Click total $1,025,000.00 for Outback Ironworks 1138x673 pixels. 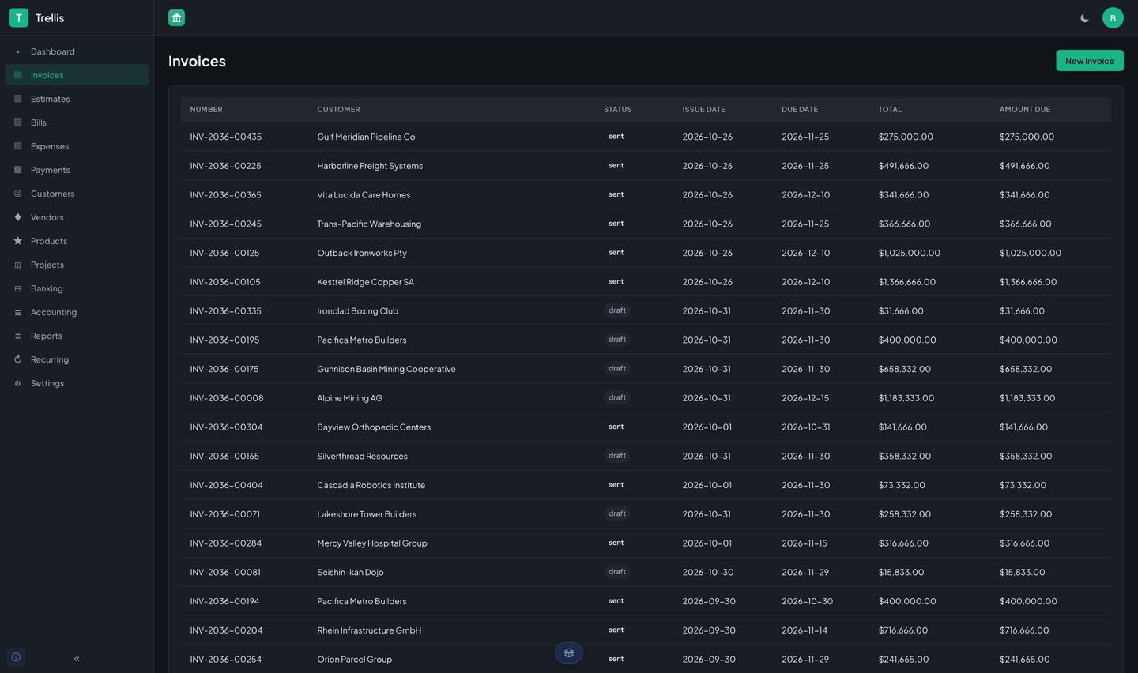pyautogui.click(x=909, y=253)
